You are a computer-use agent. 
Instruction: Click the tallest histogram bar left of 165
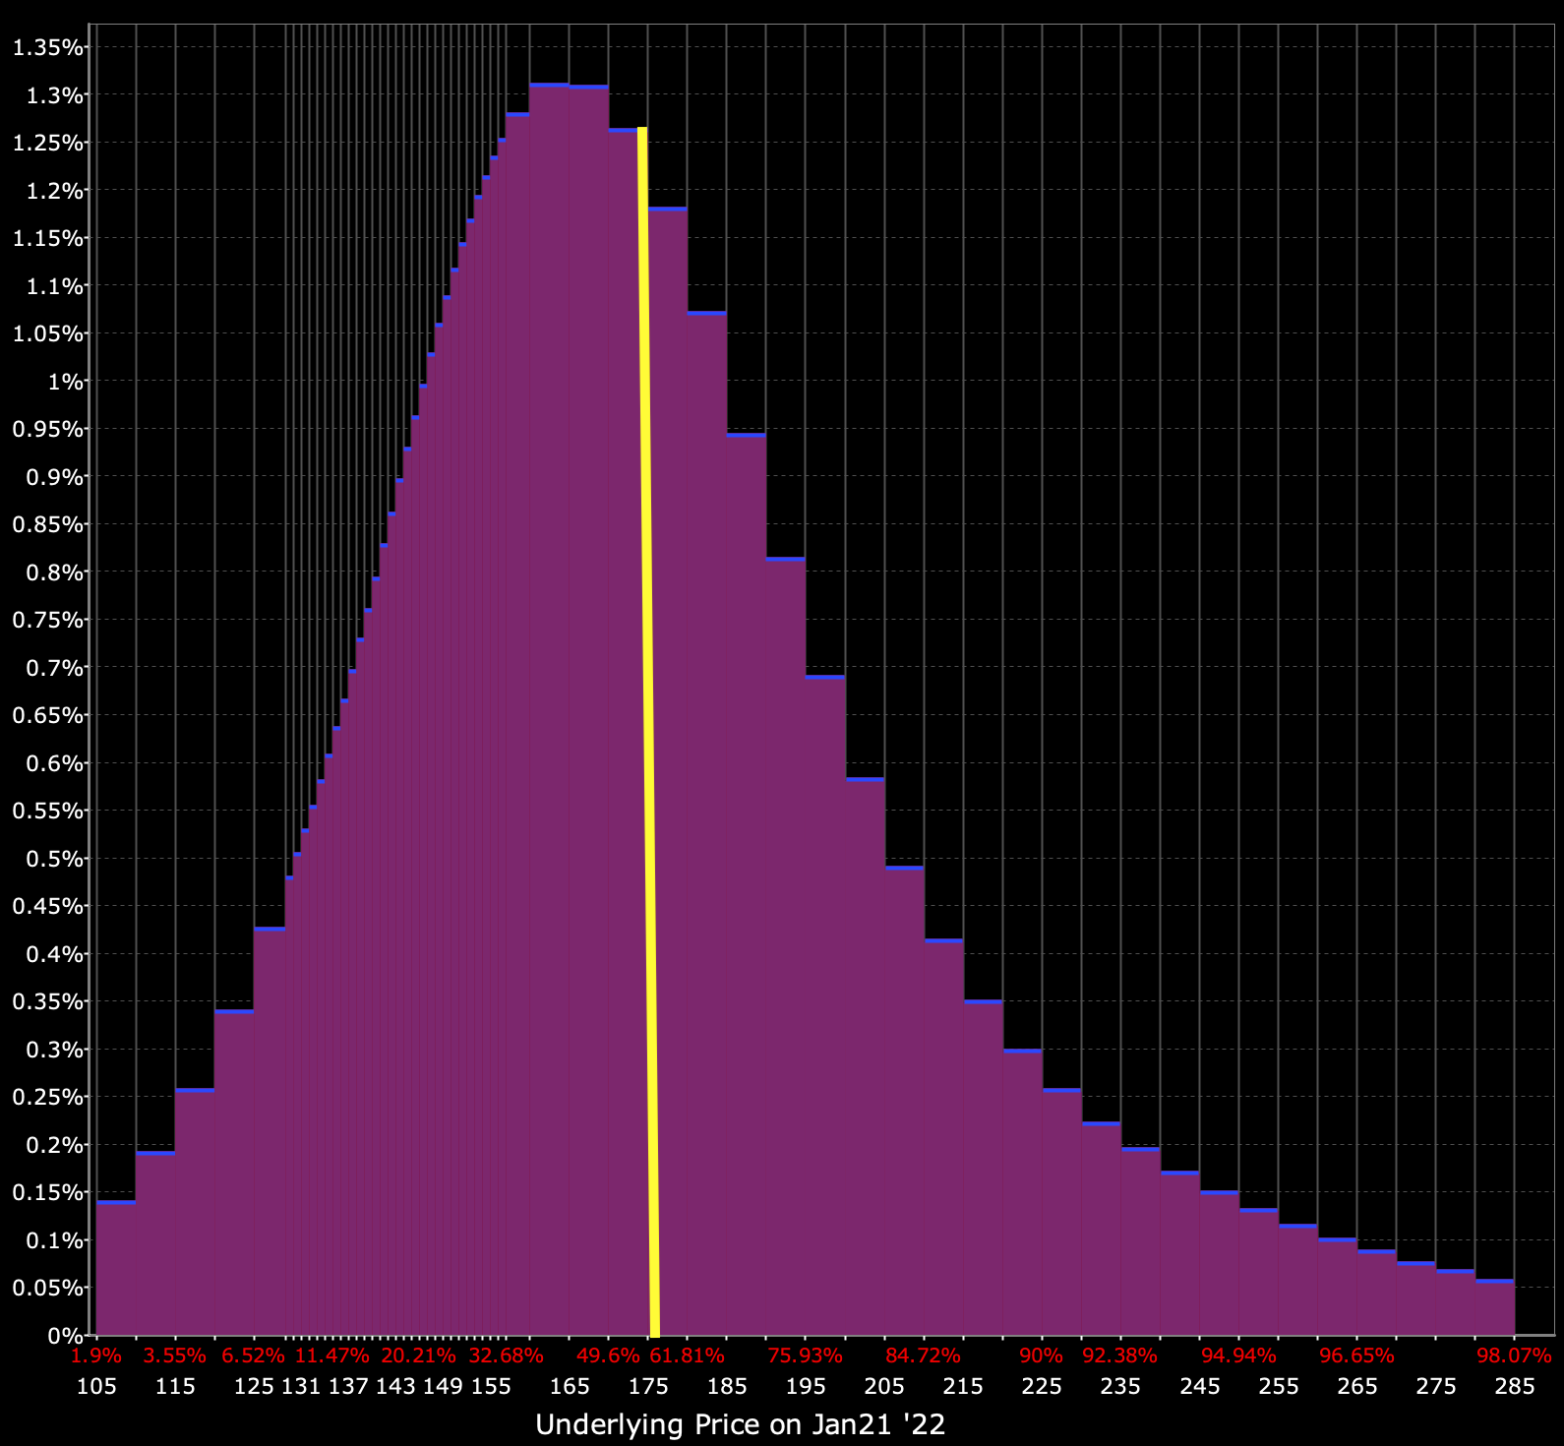(x=549, y=709)
